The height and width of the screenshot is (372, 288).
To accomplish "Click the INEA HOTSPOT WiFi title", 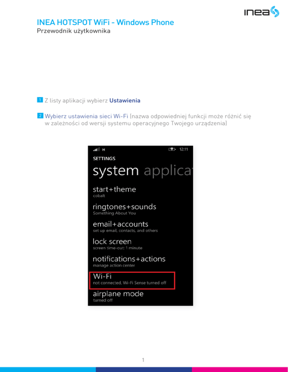I will point(105,22).
